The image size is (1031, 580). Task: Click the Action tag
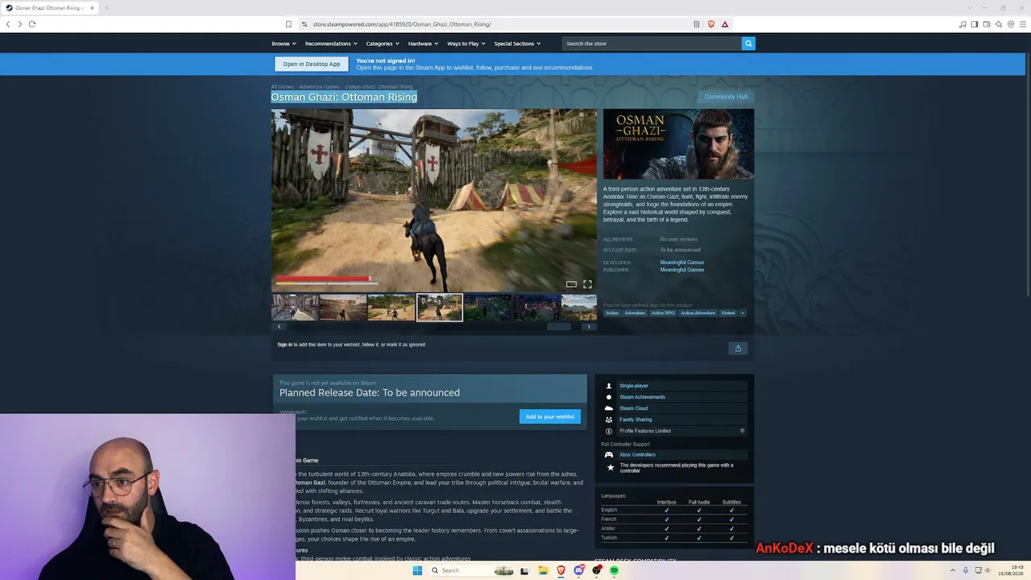612,313
